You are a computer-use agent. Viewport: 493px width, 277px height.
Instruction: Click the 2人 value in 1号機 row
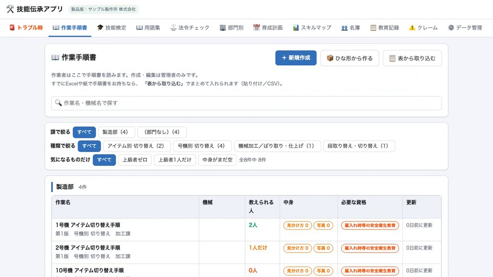tap(253, 225)
